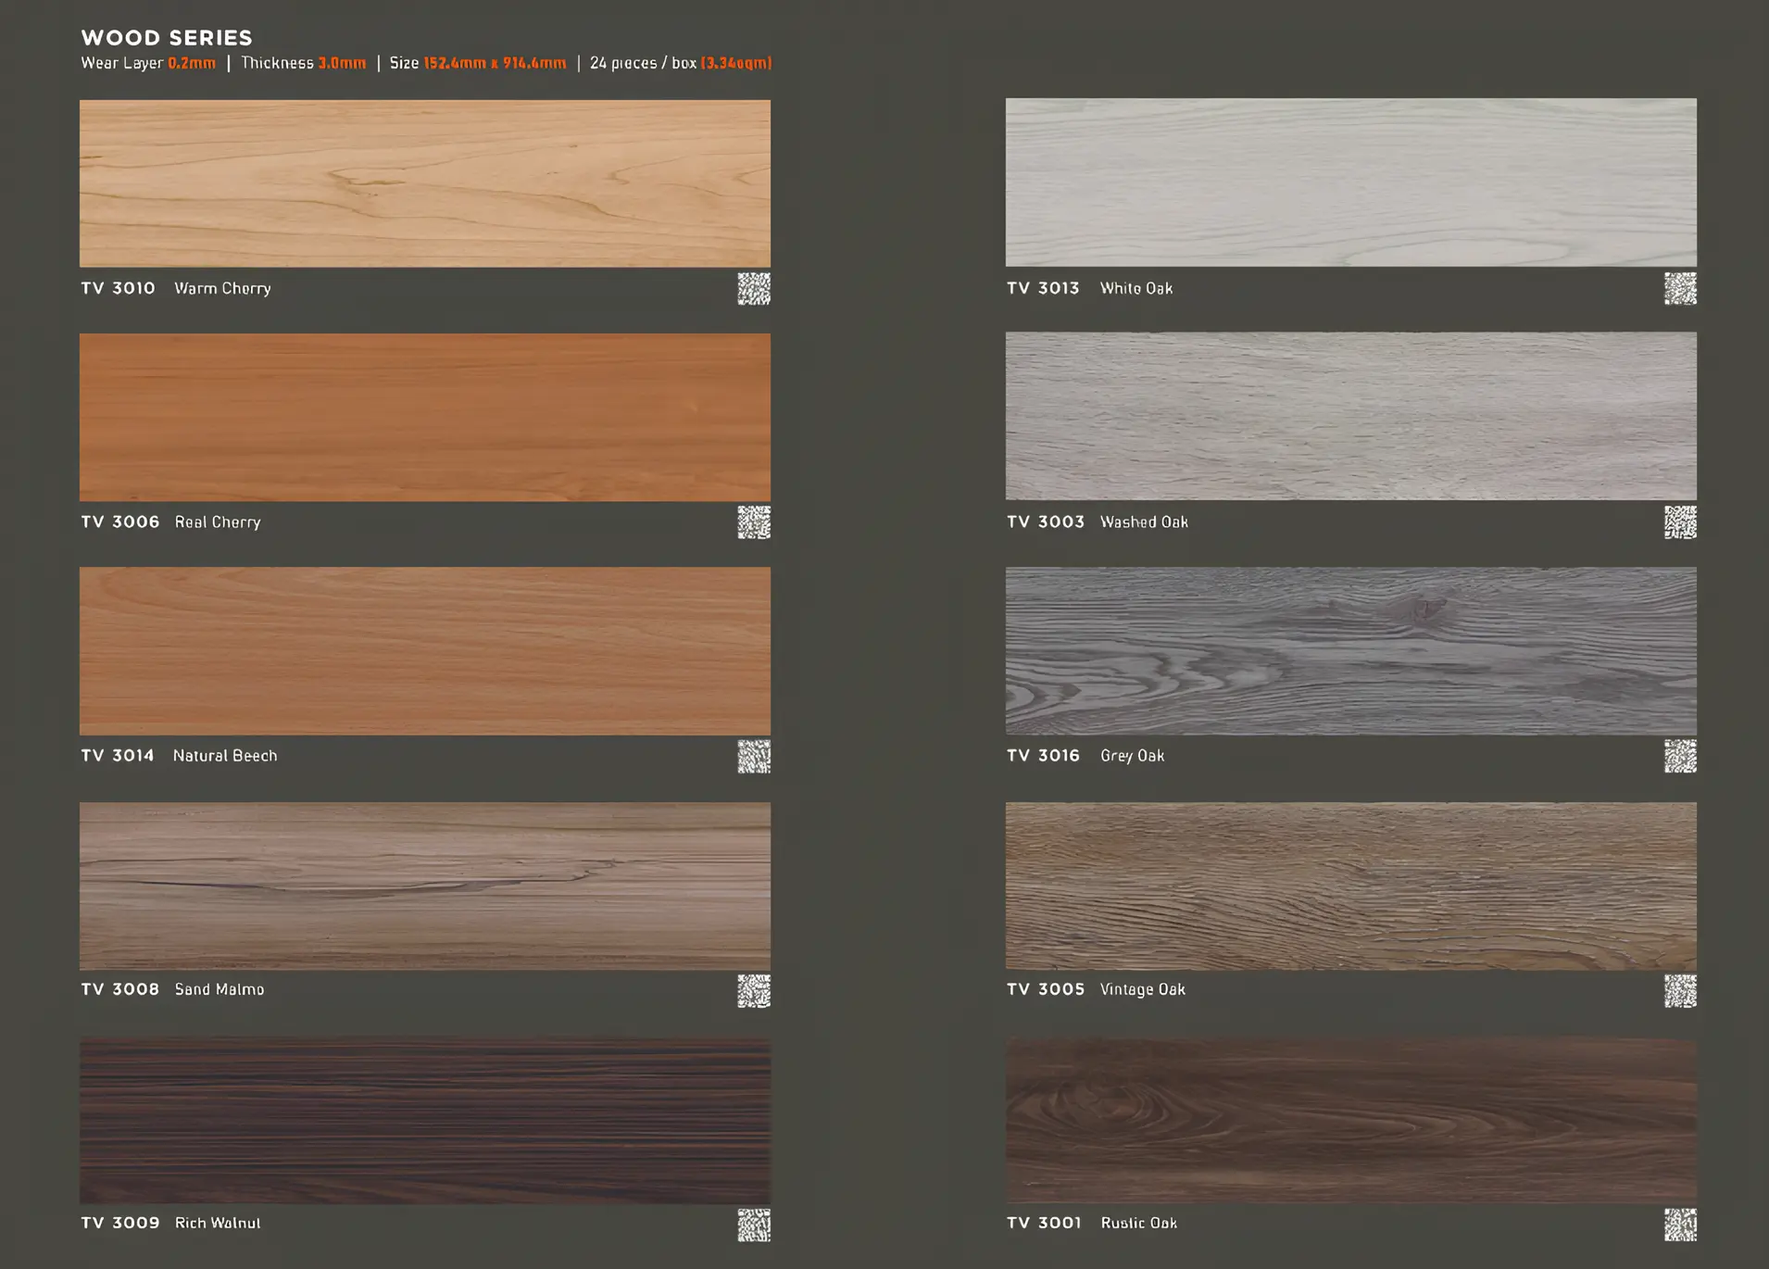Choose the Rich Walnut plank sample

coord(425,1121)
